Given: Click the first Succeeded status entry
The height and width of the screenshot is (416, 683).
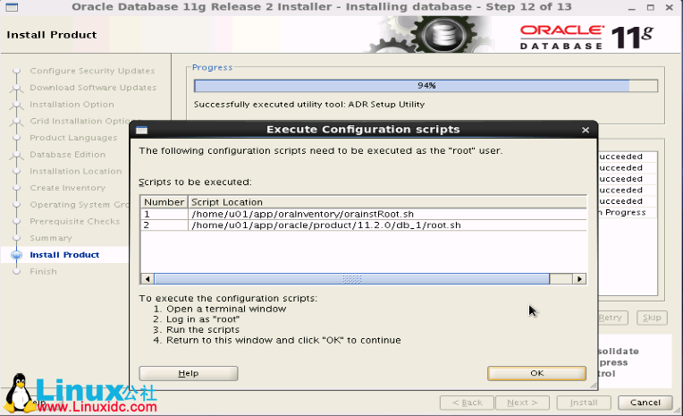Looking at the screenshot, I should coord(620,157).
